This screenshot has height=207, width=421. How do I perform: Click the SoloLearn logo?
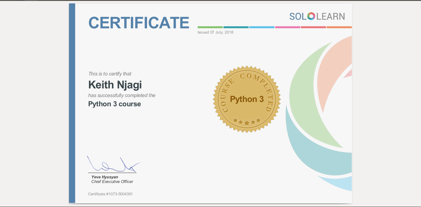tap(317, 16)
